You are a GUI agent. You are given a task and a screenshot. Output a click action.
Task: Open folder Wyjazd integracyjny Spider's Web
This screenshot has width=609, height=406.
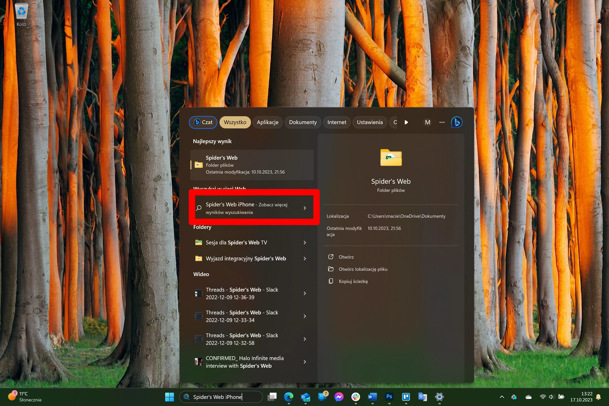(252, 258)
